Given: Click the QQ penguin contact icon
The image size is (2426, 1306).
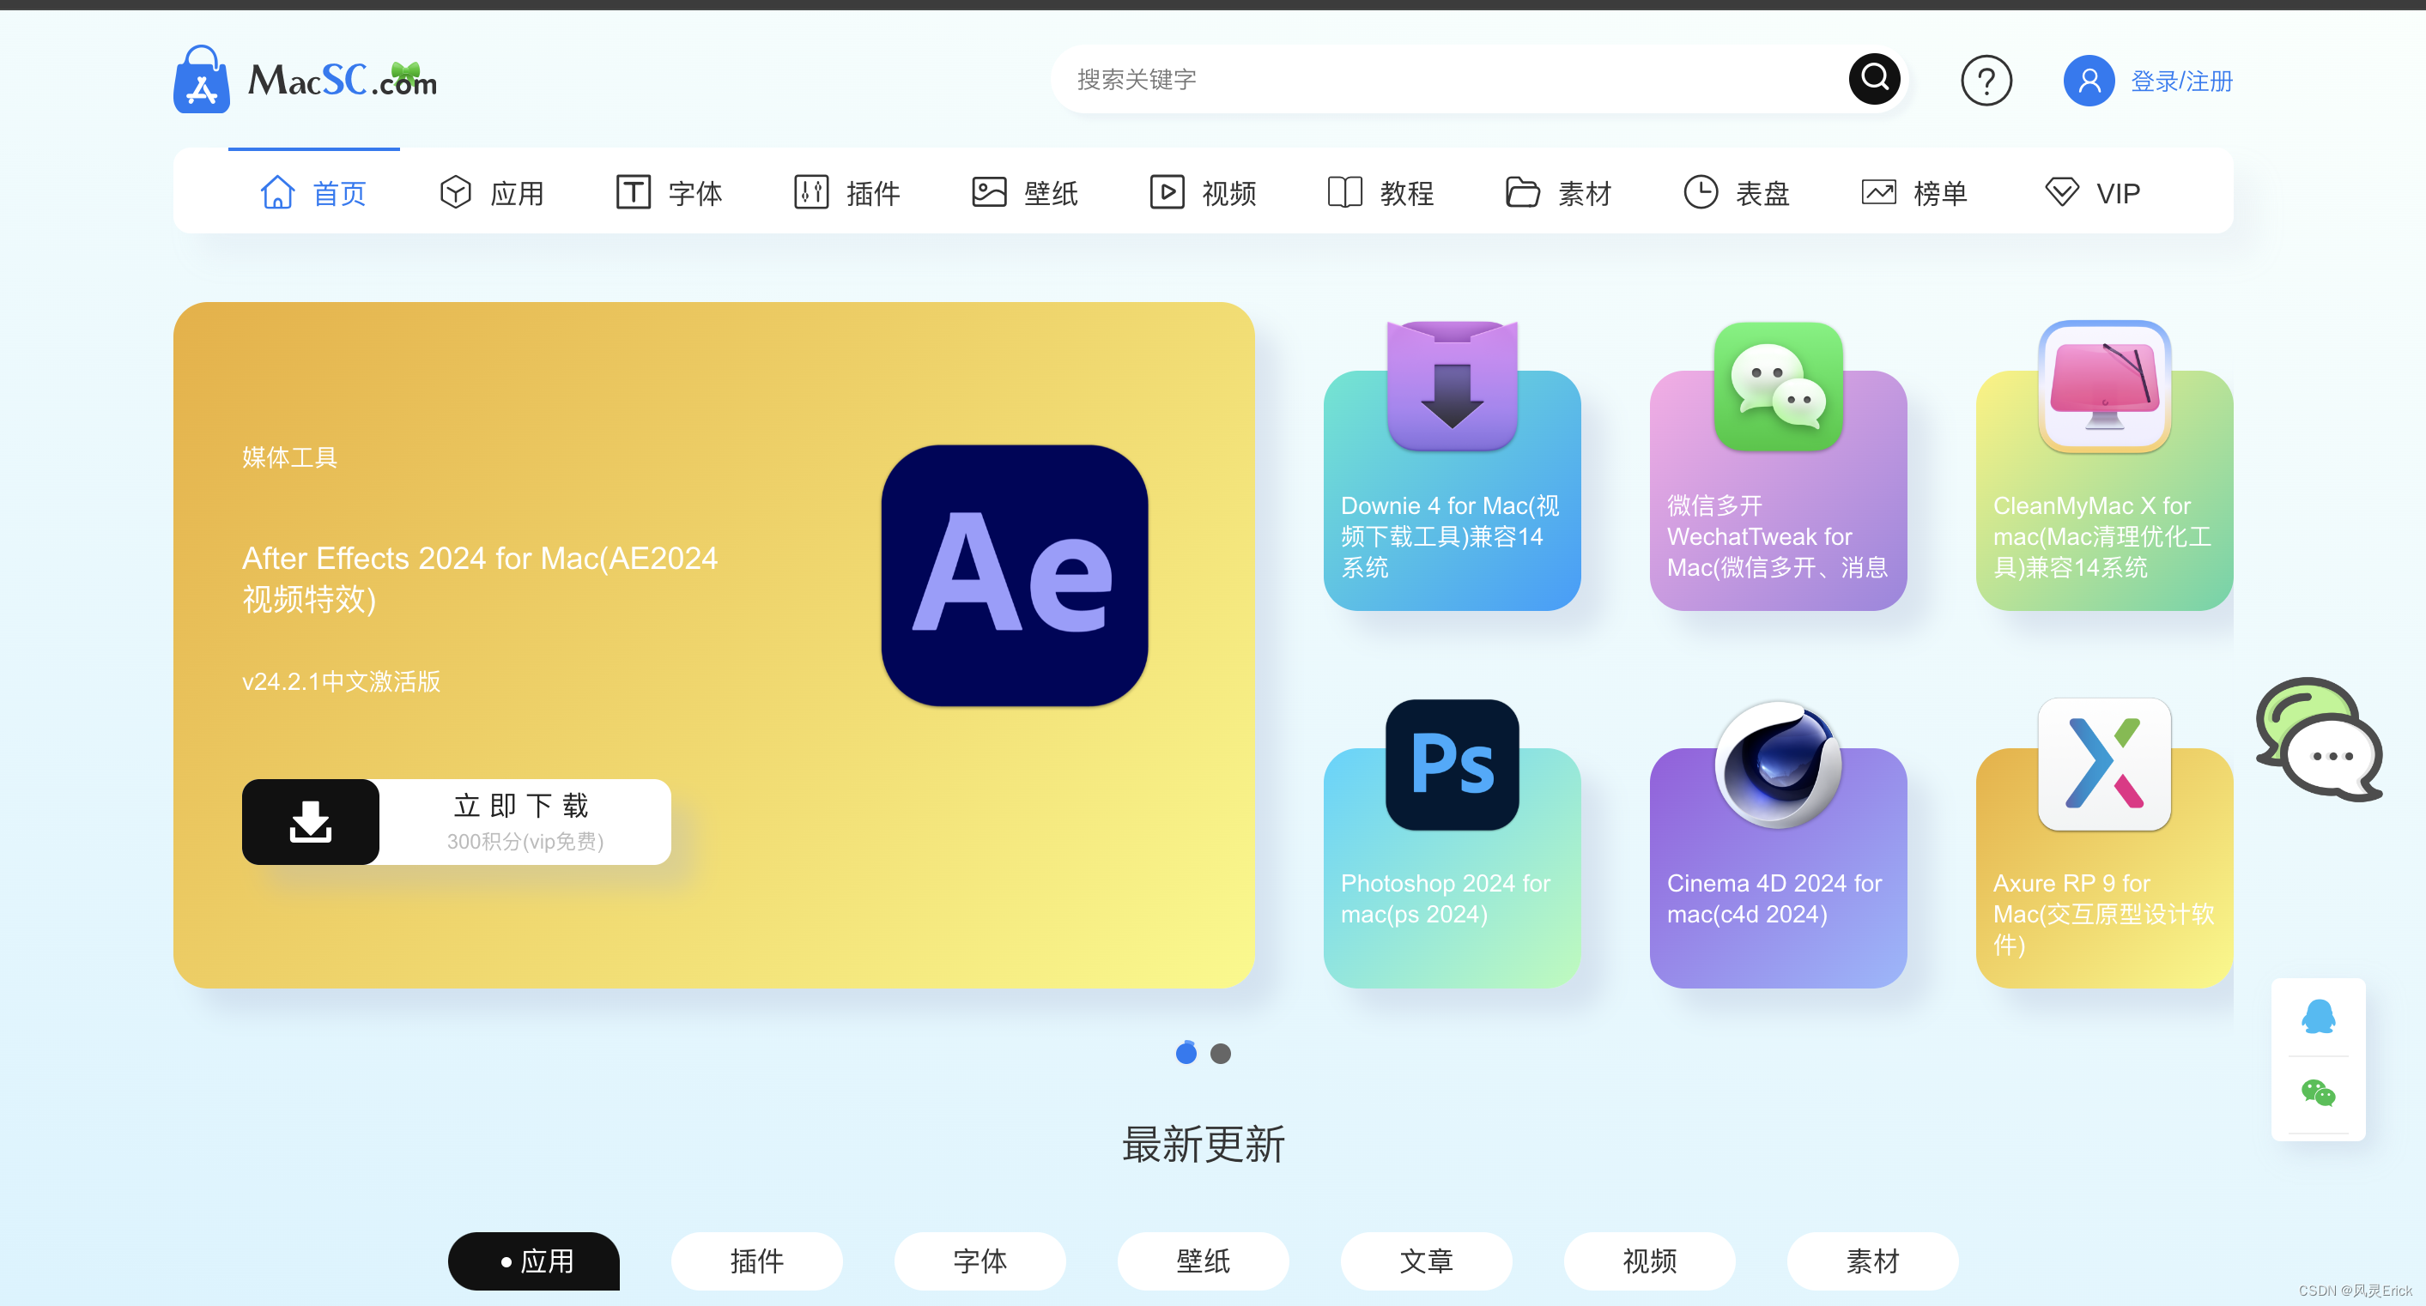Looking at the screenshot, I should [2318, 1017].
